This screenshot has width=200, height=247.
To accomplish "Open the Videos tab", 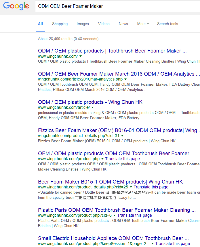I will 104,24.
